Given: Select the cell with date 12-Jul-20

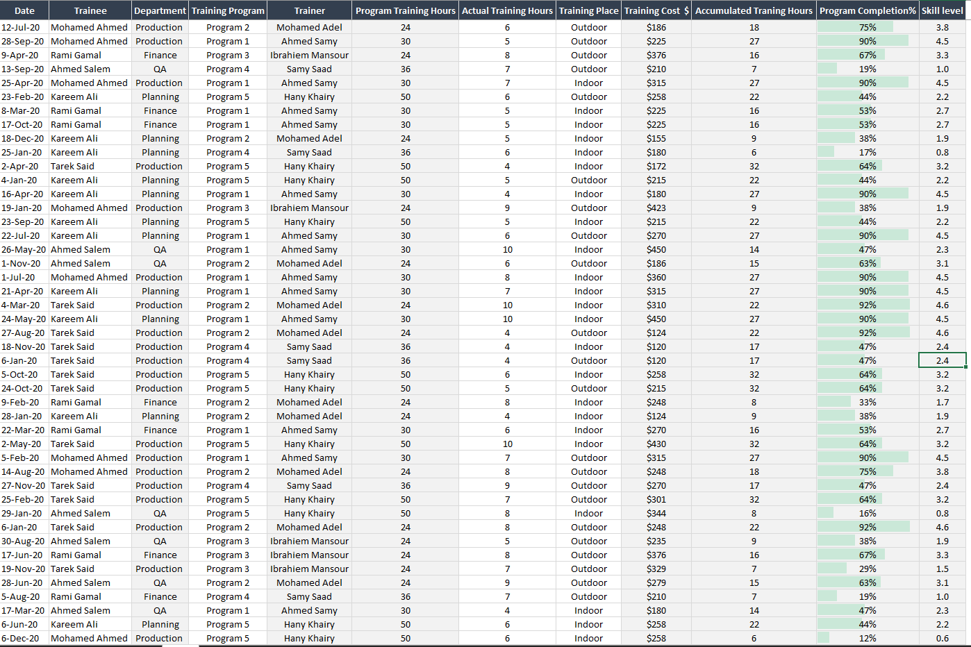Looking at the screenshot, I should 24,27.
